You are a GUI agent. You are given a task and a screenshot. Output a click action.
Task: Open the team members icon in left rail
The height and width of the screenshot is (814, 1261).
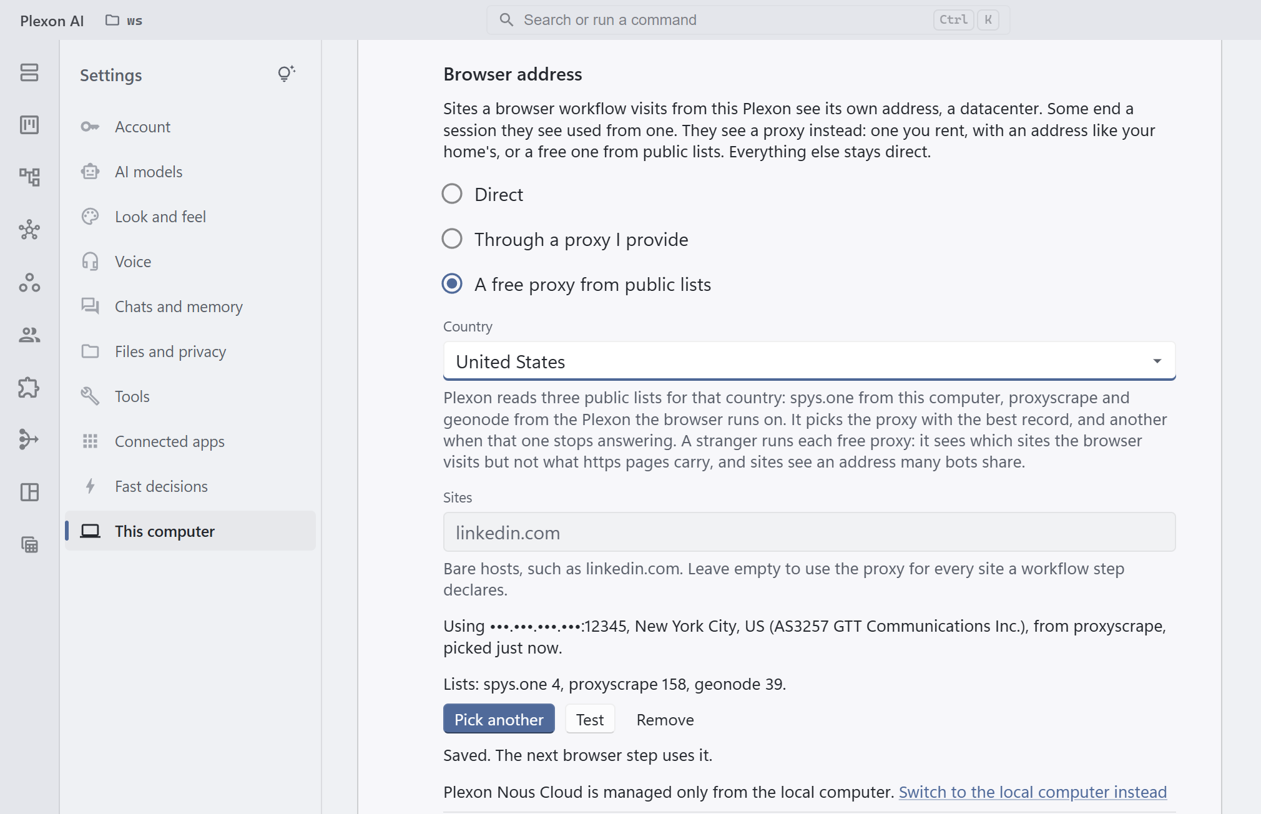tap(29, 335)
